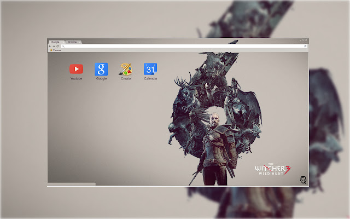This screenshot has width=350, height=219.
Task: Bookmark the page with the star icon
Action: pyautogui.click(x=305, y=46)
